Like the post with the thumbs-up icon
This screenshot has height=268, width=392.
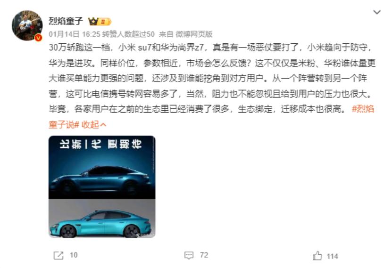pyautogui.click(x=317, y=256)
